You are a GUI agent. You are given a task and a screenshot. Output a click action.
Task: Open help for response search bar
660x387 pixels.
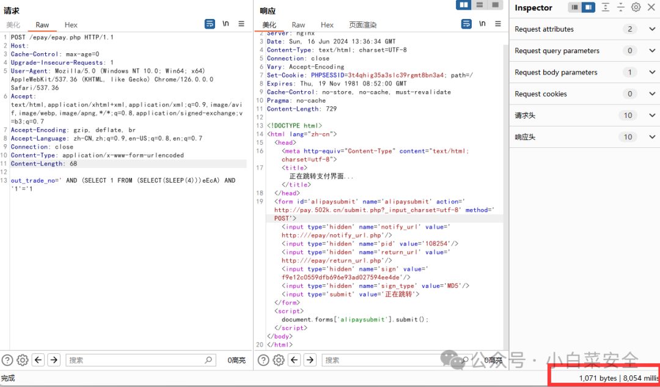coord(263,360)
